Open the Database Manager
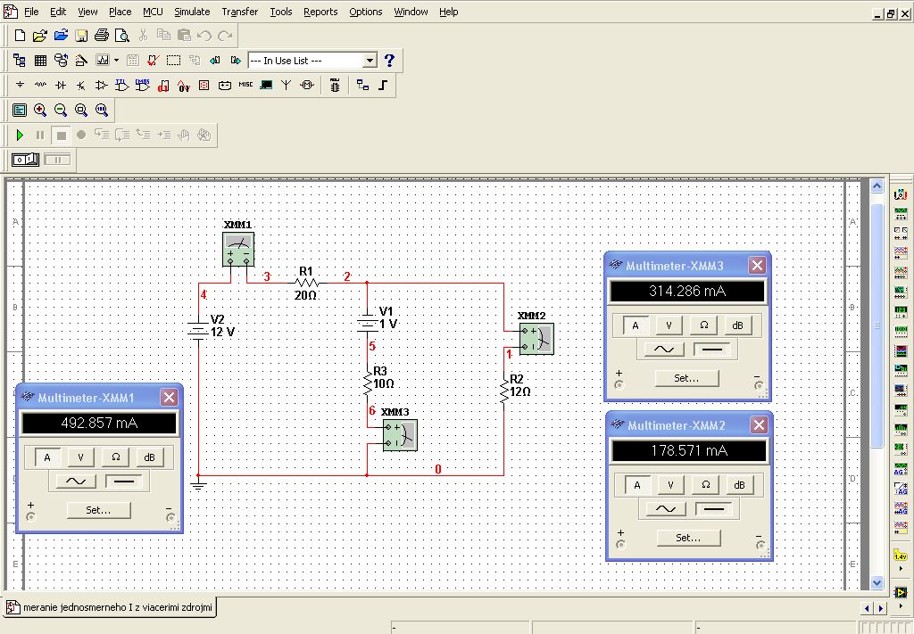The height and width of the screenshot is (634, 914). (x=61, y=60)
